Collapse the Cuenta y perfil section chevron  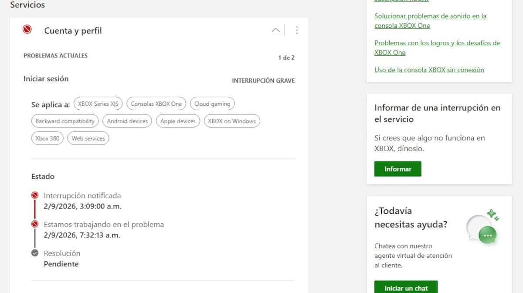275,30
